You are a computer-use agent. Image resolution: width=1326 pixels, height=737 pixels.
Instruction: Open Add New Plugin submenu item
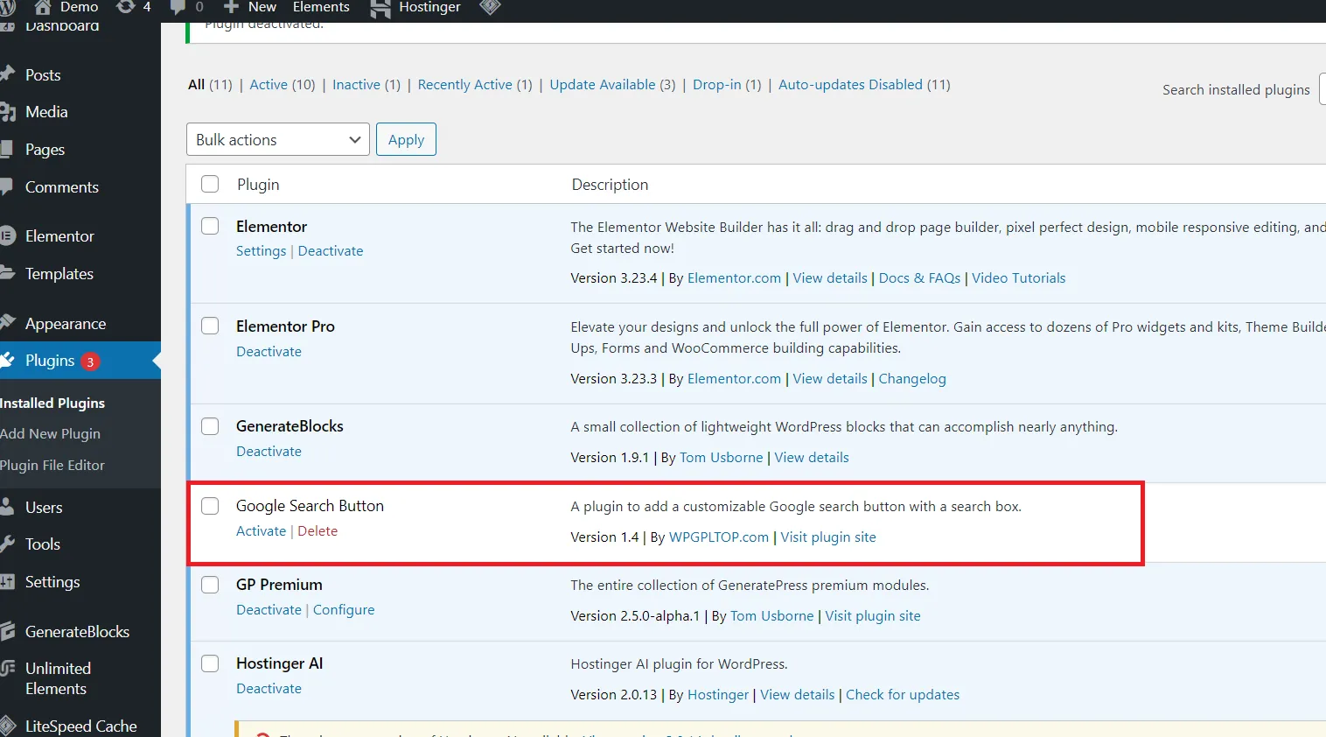coord(50,433)
